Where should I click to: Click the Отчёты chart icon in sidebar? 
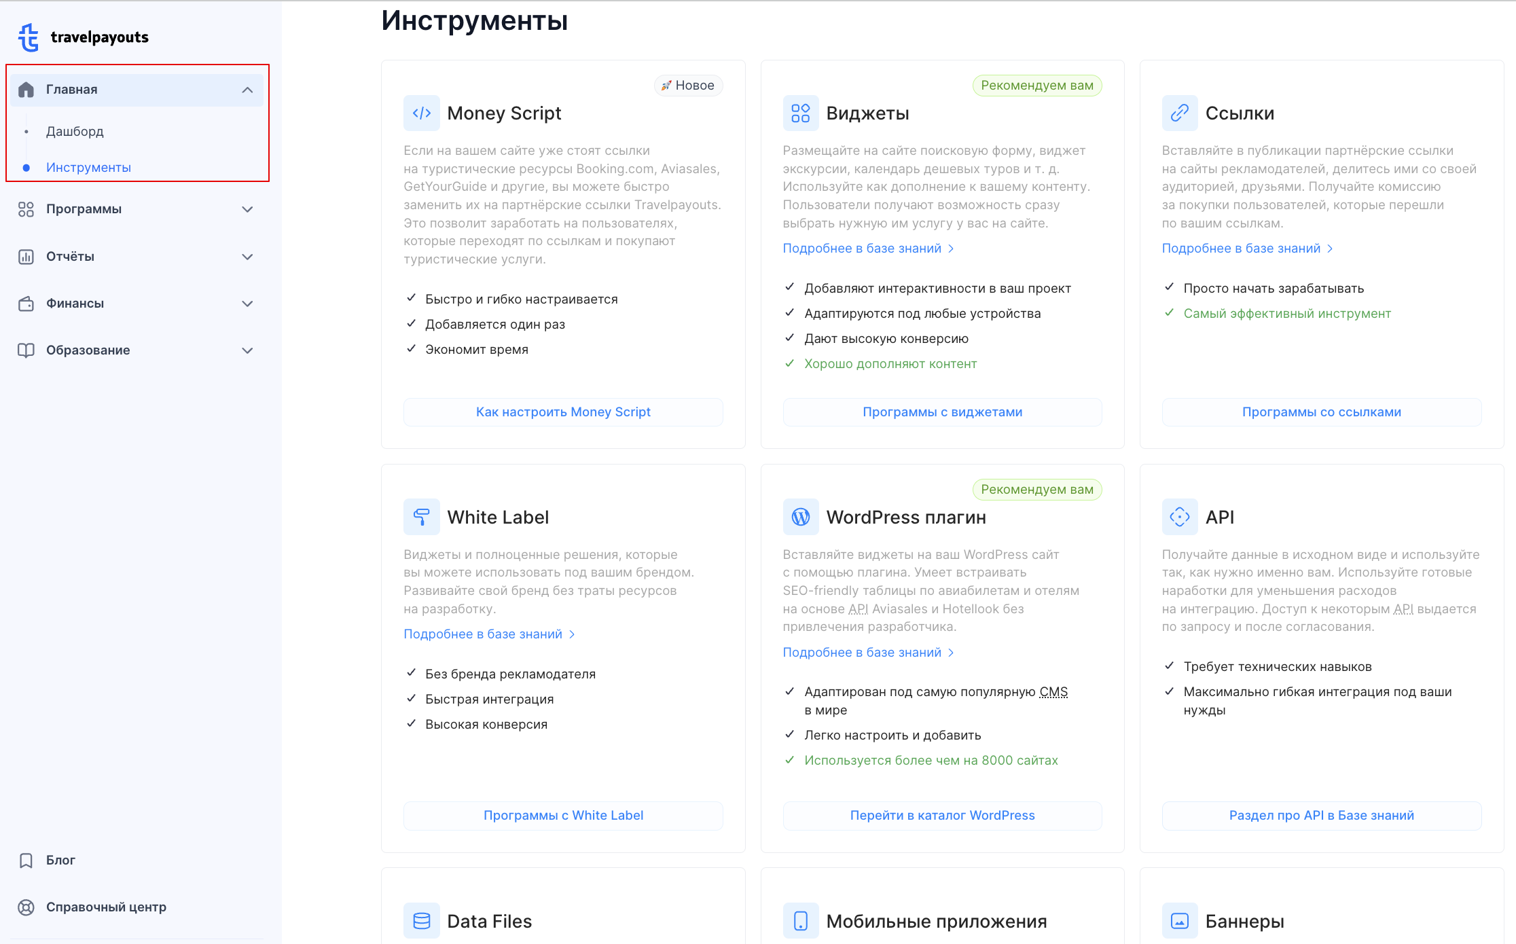click(26, 257)
